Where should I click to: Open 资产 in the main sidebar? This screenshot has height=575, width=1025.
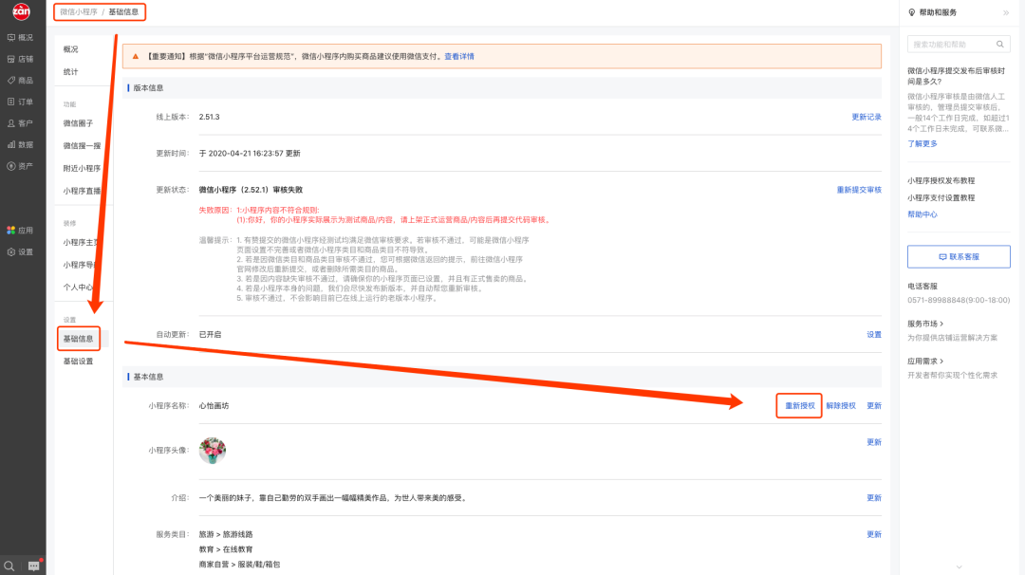point(20,167)
